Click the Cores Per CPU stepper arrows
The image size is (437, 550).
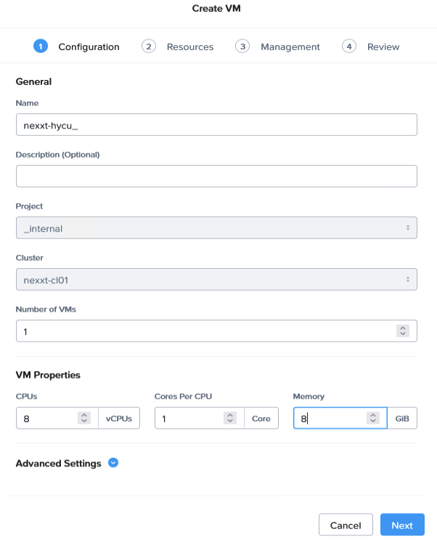point(230,418)
